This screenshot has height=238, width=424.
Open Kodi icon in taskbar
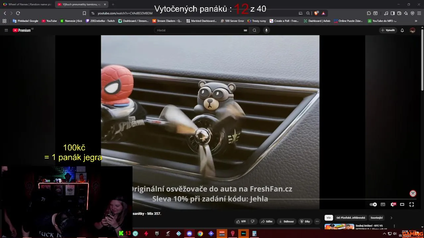(x=179, y=233)
